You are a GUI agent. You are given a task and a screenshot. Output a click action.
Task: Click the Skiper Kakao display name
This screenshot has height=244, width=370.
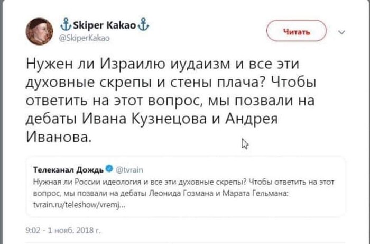(x=105, y=25)
